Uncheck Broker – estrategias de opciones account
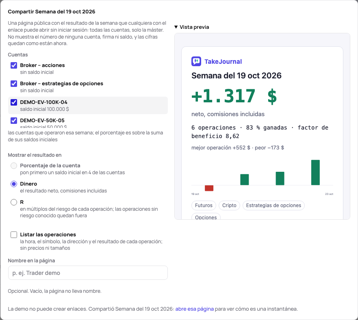 (x=14, y=84)
